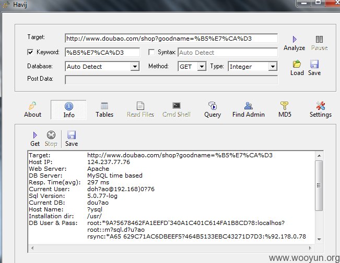340x263 pixels.
Task: Click the Load folder icon
Action: [297, 64]
